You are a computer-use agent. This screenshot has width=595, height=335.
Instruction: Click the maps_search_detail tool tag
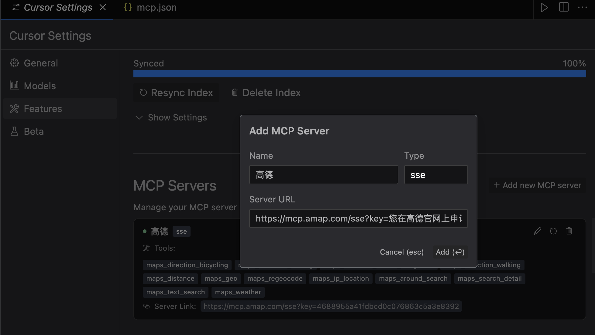[x=490, y=279]
